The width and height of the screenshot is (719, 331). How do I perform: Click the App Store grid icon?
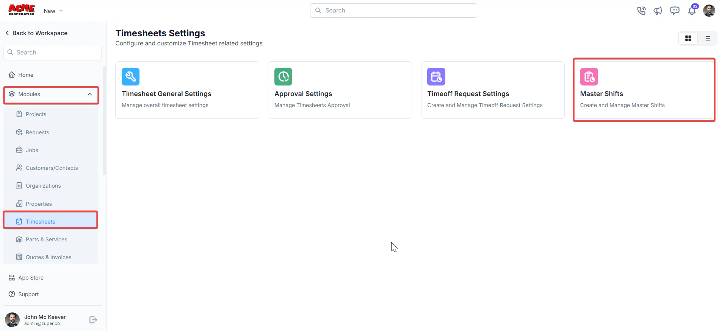click(12, 278)
